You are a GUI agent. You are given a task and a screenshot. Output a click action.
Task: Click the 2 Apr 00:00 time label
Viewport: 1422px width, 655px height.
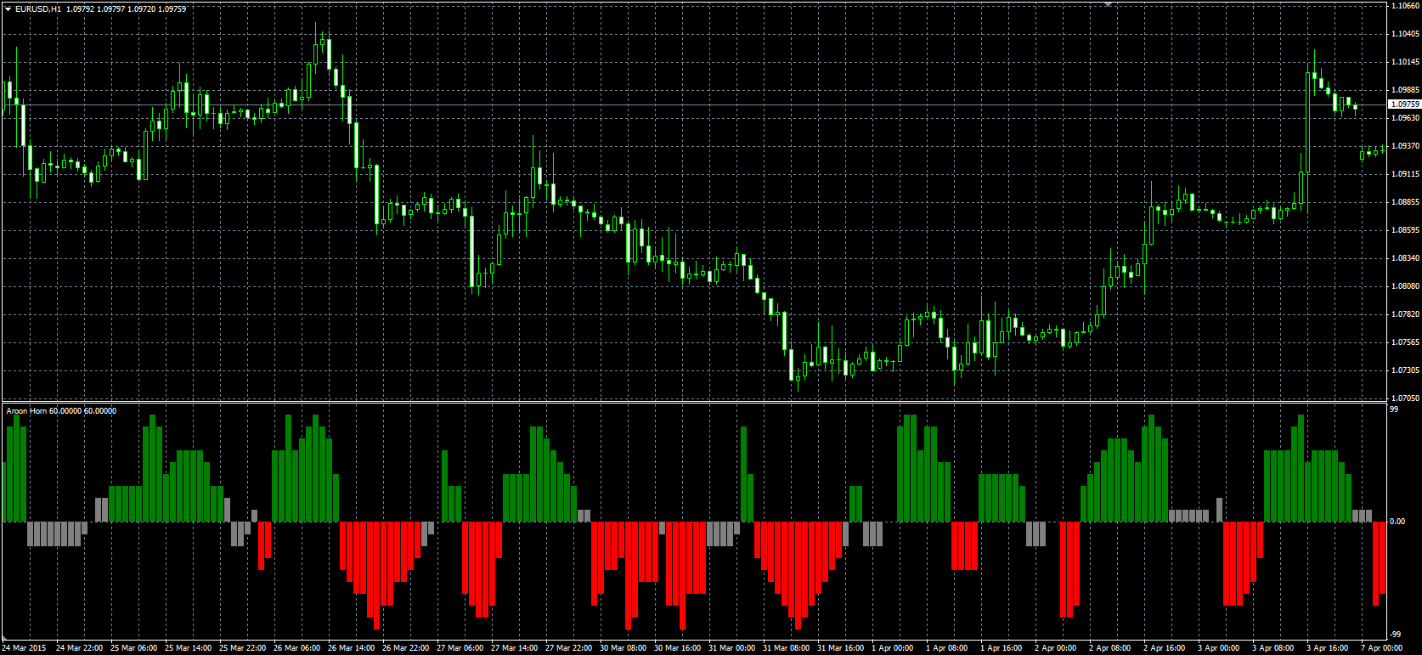tap(1056, 648)
